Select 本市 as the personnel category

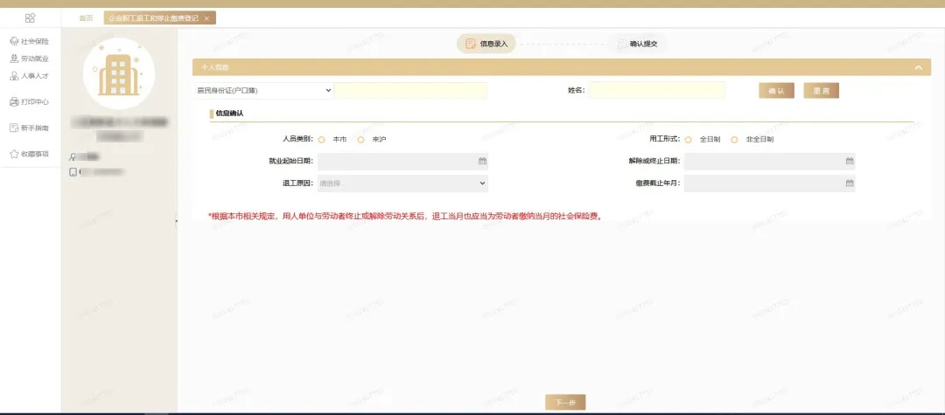point(321,140)
